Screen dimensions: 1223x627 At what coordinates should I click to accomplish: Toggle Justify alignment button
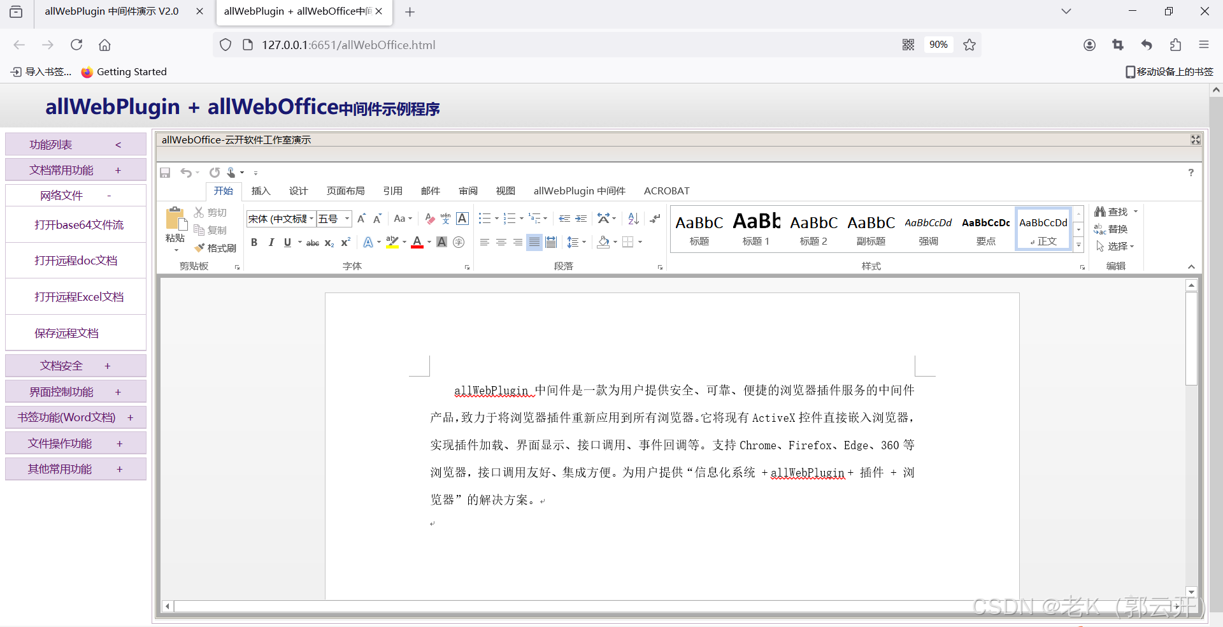pyautogui.click(x=534, y=242)
